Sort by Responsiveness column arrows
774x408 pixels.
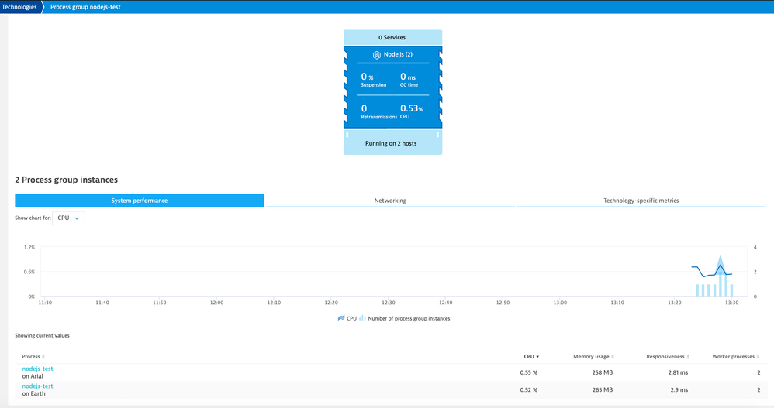[688, 357]
